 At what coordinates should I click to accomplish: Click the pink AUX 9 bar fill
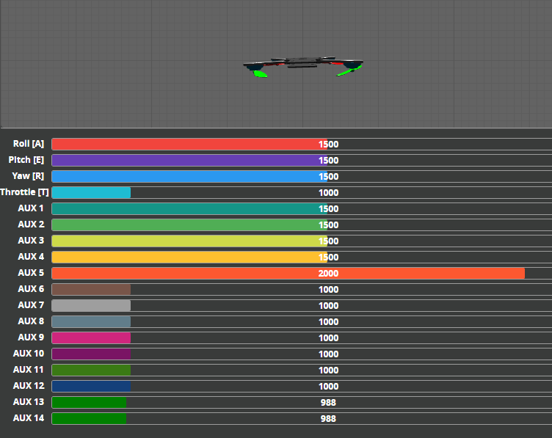coord(91,338)
